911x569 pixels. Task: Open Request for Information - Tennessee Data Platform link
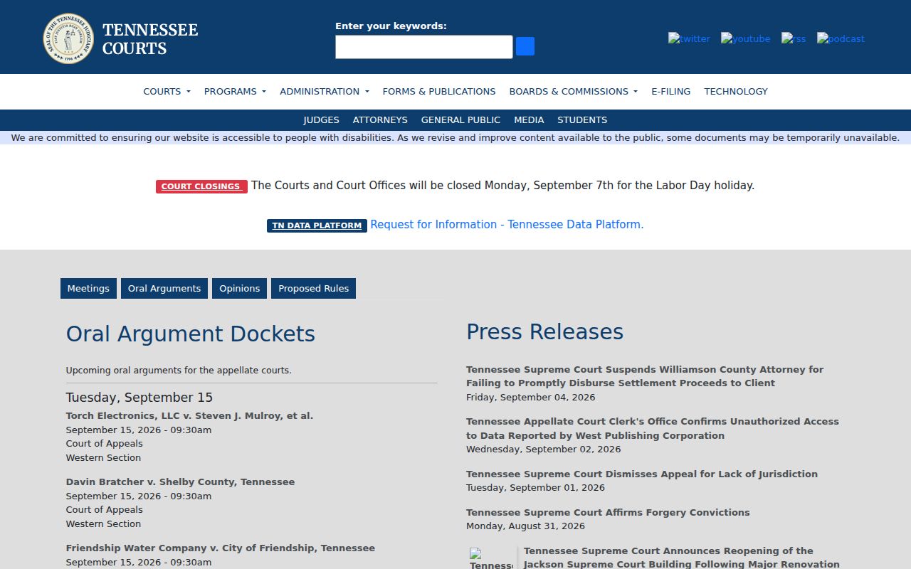507,224
